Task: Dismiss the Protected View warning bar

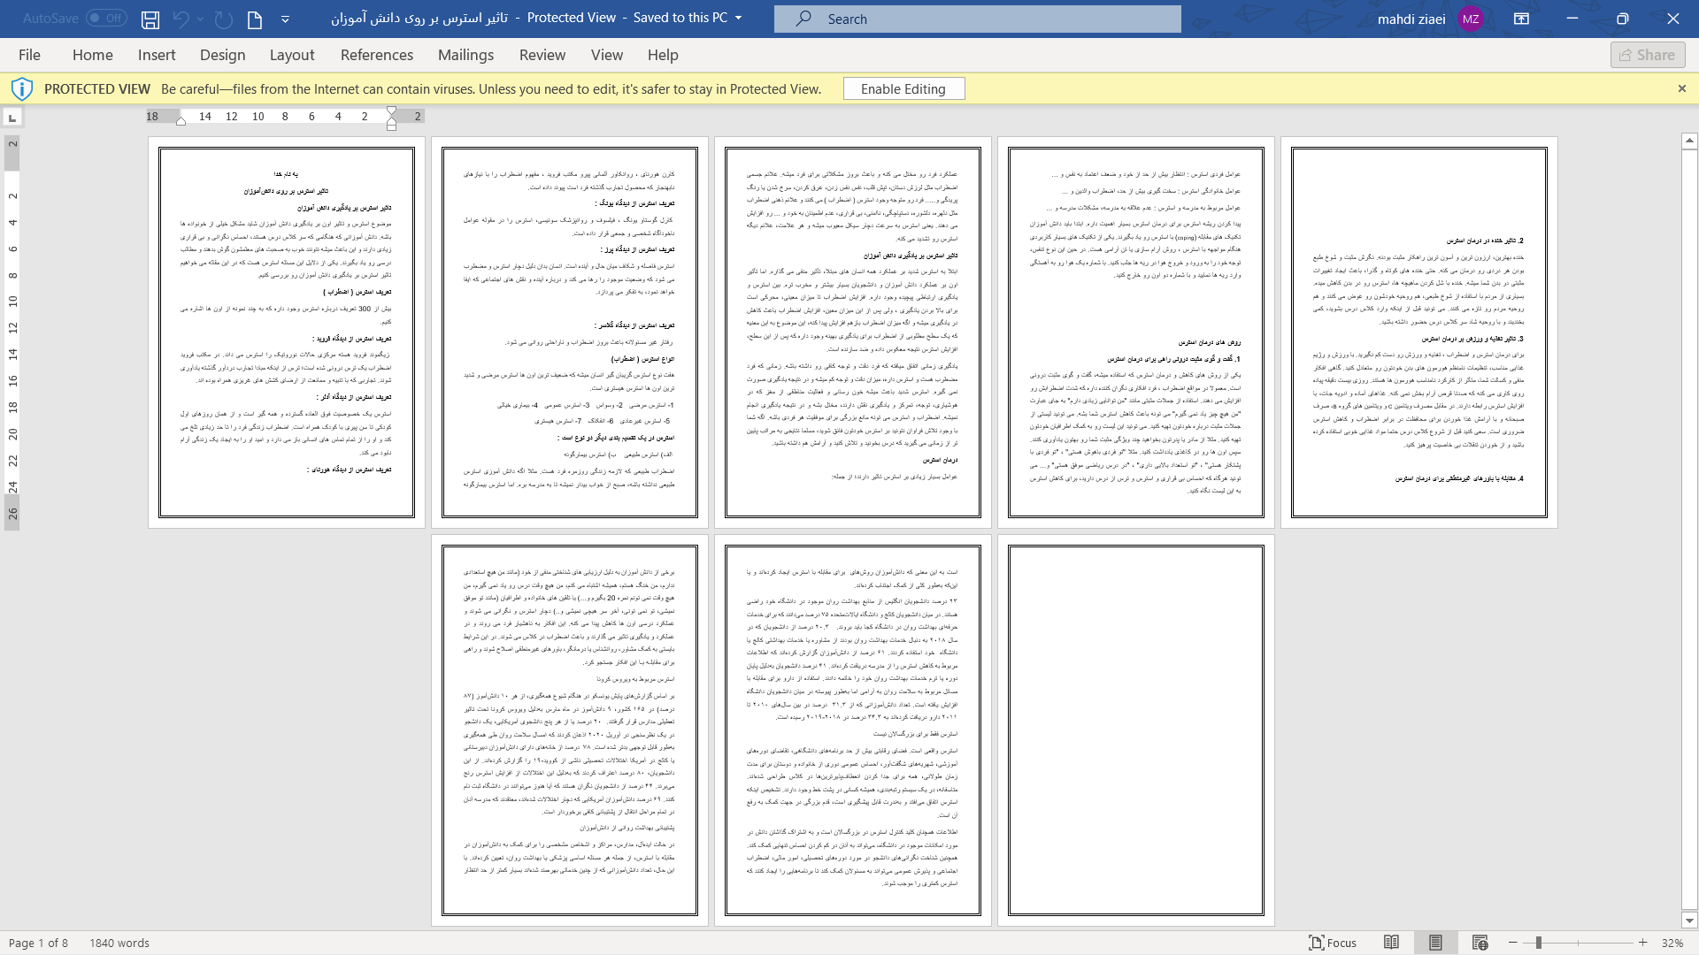Action: (x=1681, y=88)
